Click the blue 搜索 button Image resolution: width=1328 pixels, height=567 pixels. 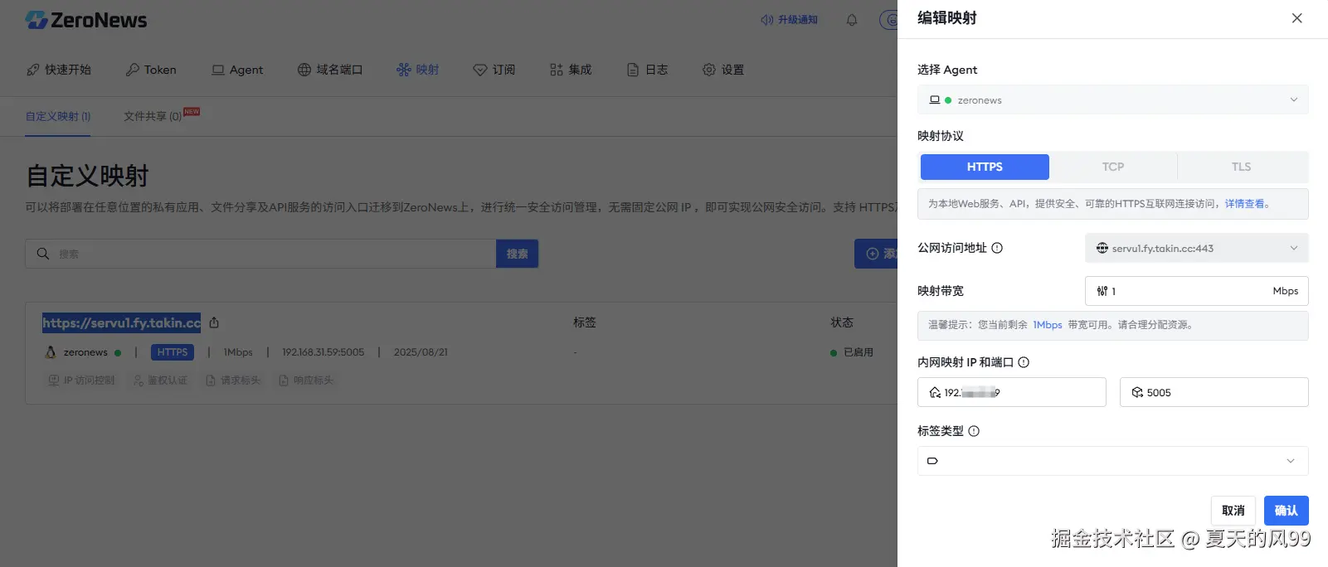(518, 254)
